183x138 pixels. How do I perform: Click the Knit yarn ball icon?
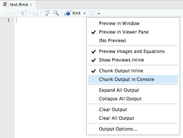click(x=67, y=13)
